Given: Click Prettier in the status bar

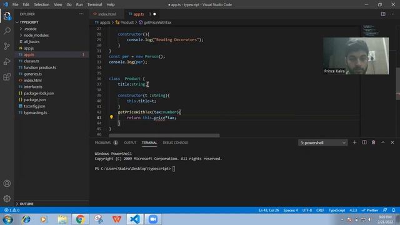Looking at the screenshot, I should pos(370,210).
